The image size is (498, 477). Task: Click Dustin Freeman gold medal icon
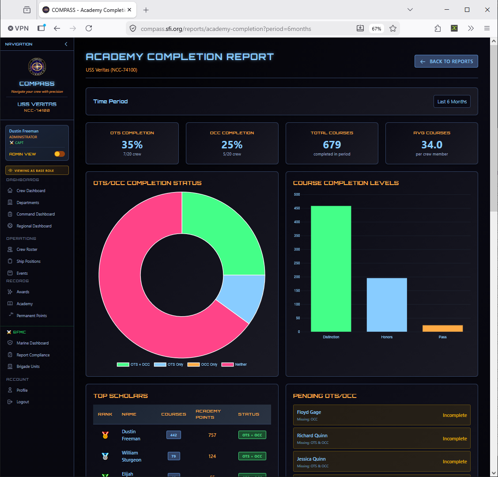[x=105, y=435]
